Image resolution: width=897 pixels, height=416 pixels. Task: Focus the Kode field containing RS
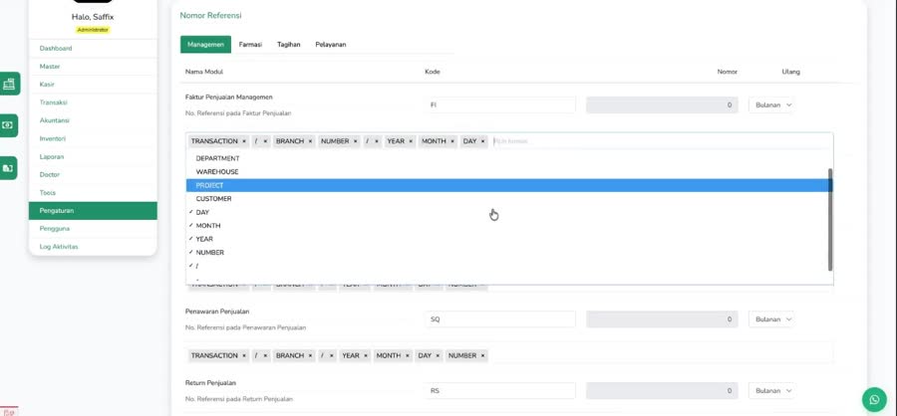pyautogui.click(x=500, y=391)
